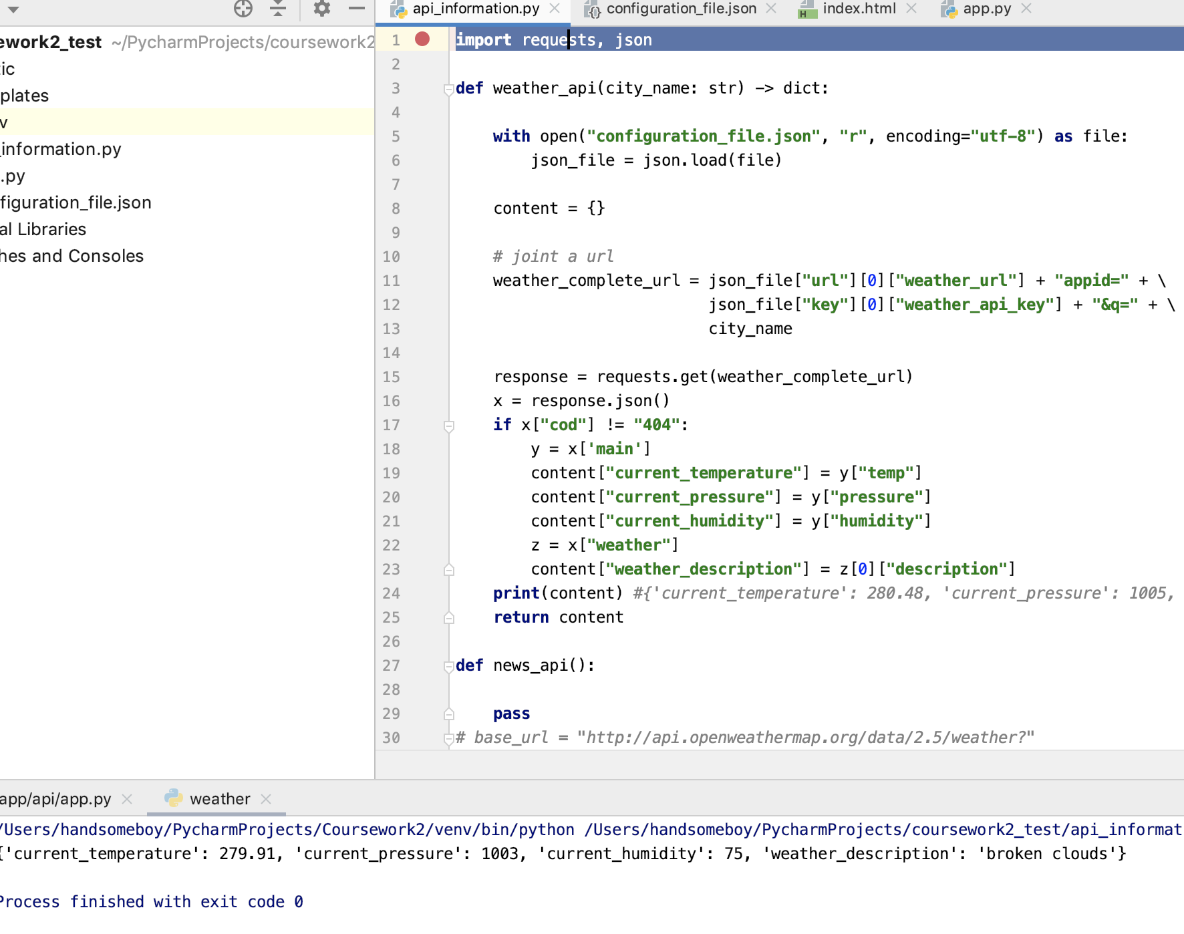Viewport: 1184px width, 934px height.
Task: Close the app/api/app.py run tab
Action: [127, 799]
